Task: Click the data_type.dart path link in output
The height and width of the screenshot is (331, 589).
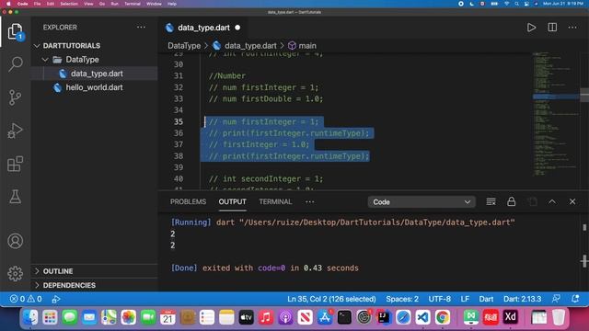Action: (x=376, y=223)
